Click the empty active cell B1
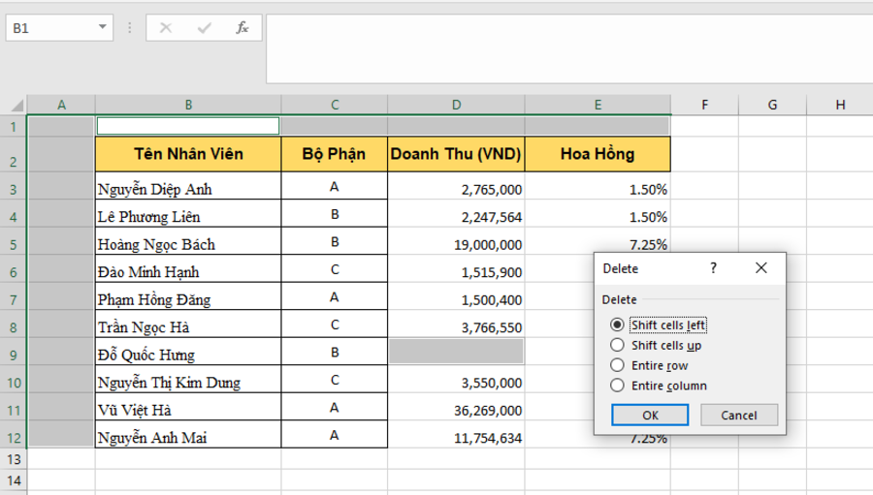873x495 pixels. [188, 126]
